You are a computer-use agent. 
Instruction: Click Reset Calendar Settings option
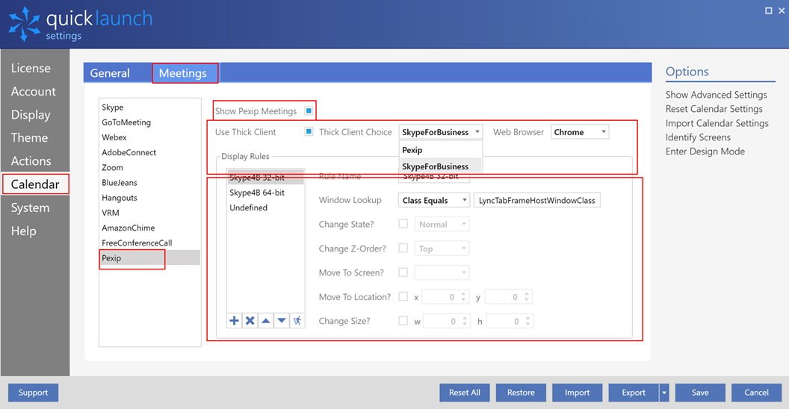coord(714,108)
